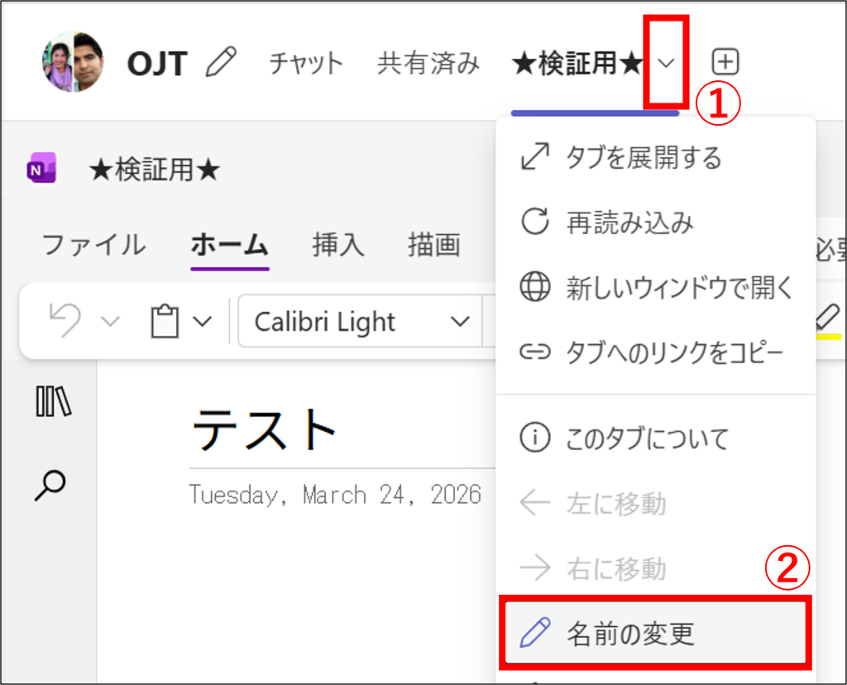Click the undo arrow icon
847x685 pixels.
(x=64, y=321)
